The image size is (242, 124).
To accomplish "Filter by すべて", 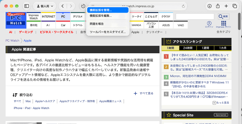I will coord(18,101).
